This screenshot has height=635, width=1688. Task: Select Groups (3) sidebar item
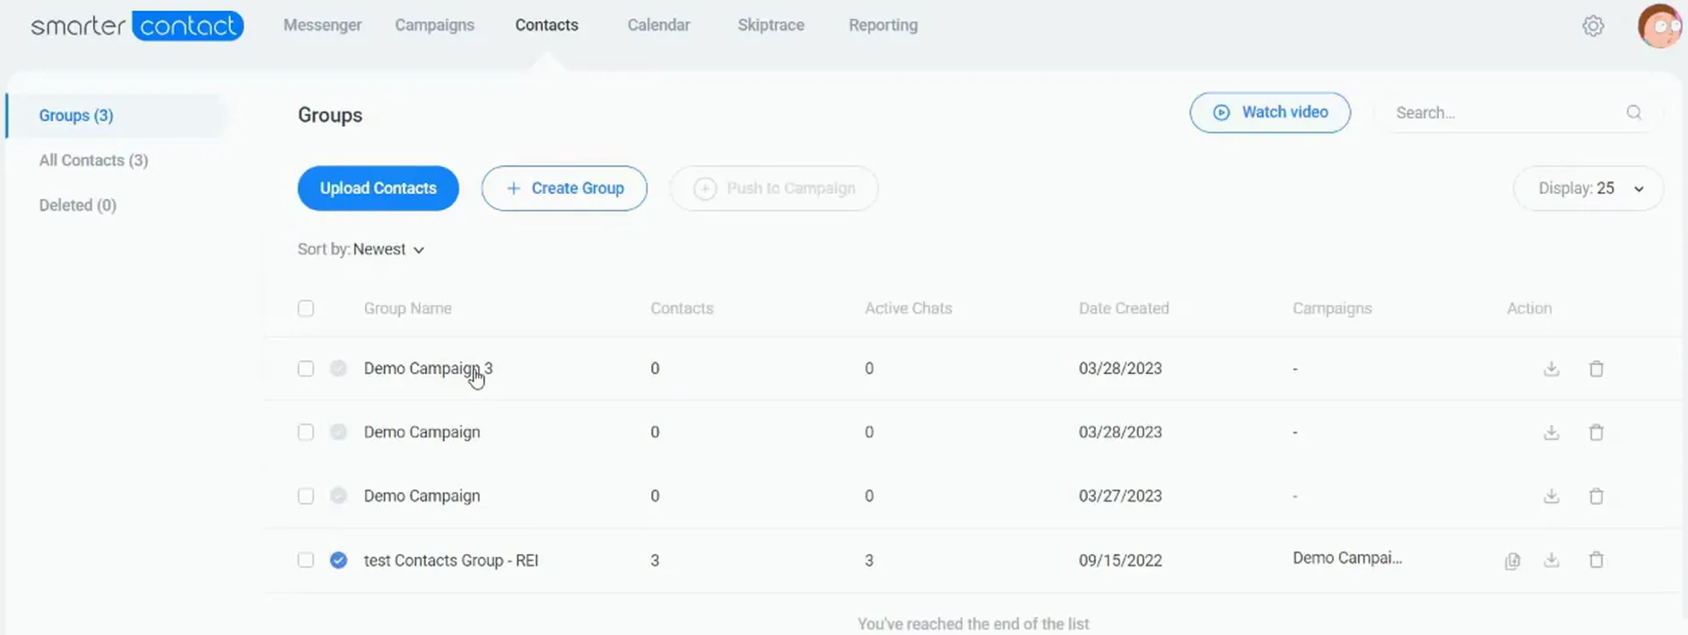(x=76, y=116)
